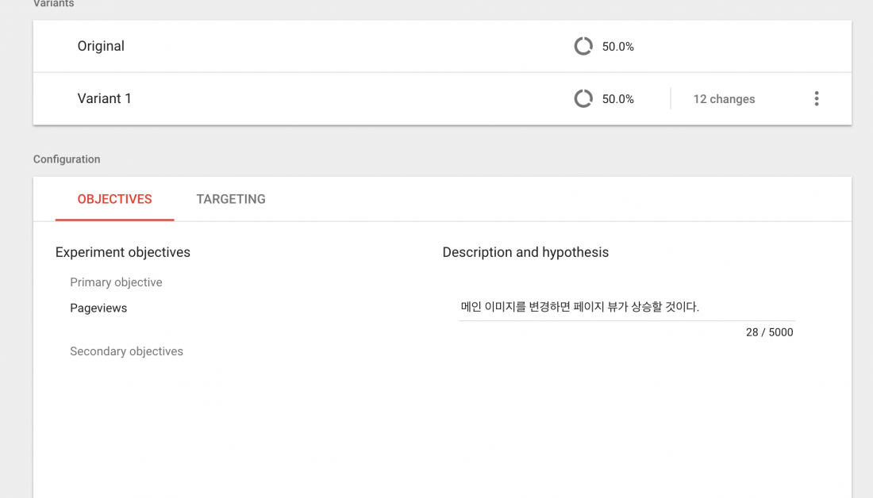
Task: Adjust Variant 1's 50.0% traffic weight
Action: click(x=617, y=98)
